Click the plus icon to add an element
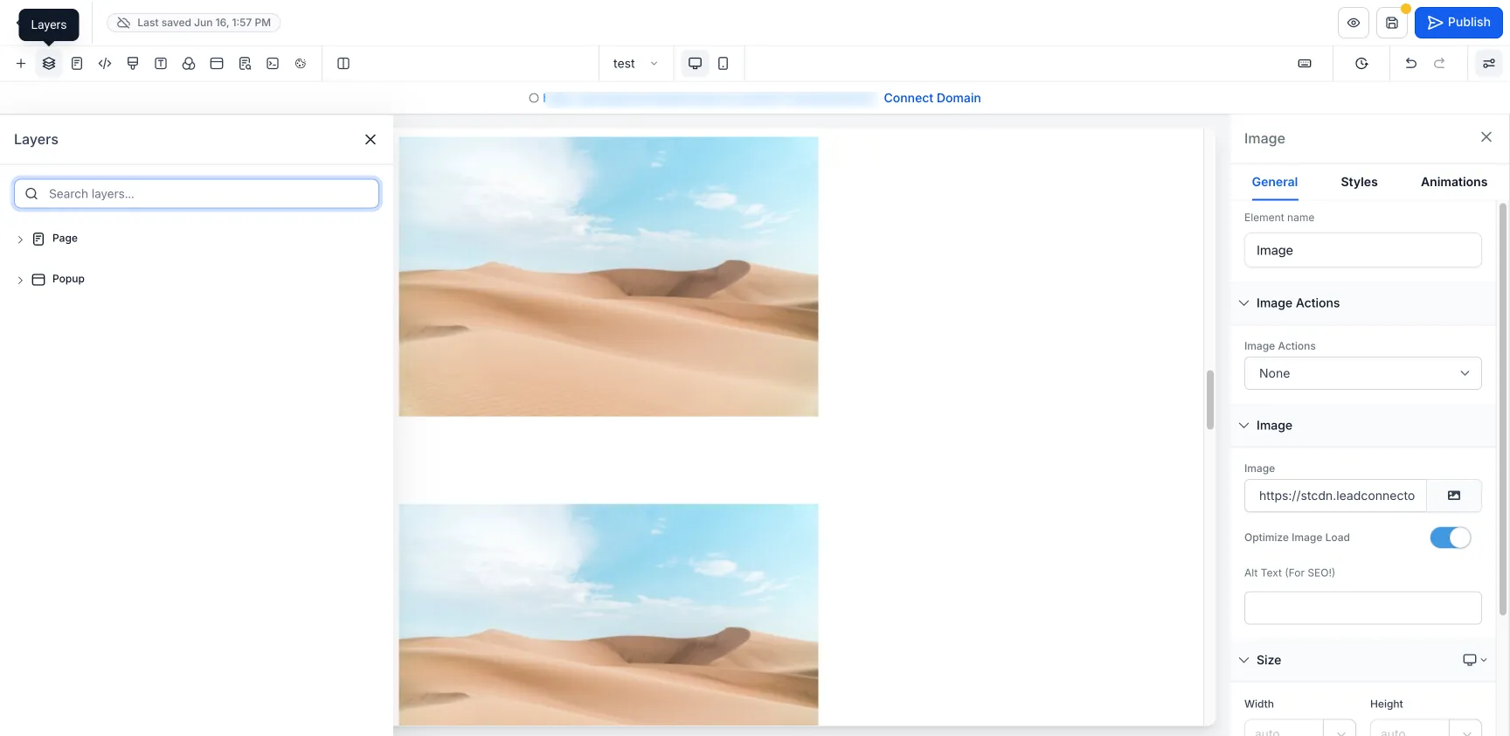This screenshot has height=736, width=1510. tap(21, 64)
